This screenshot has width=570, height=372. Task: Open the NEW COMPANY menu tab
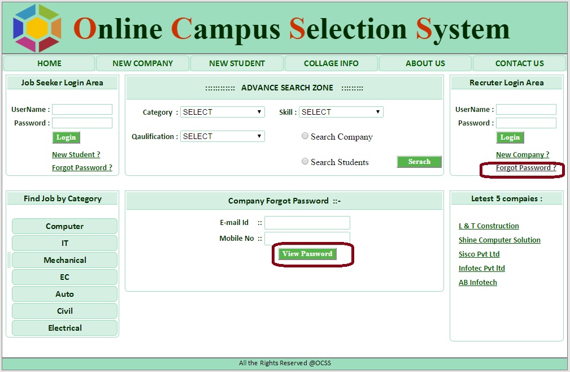click(142, 63)
